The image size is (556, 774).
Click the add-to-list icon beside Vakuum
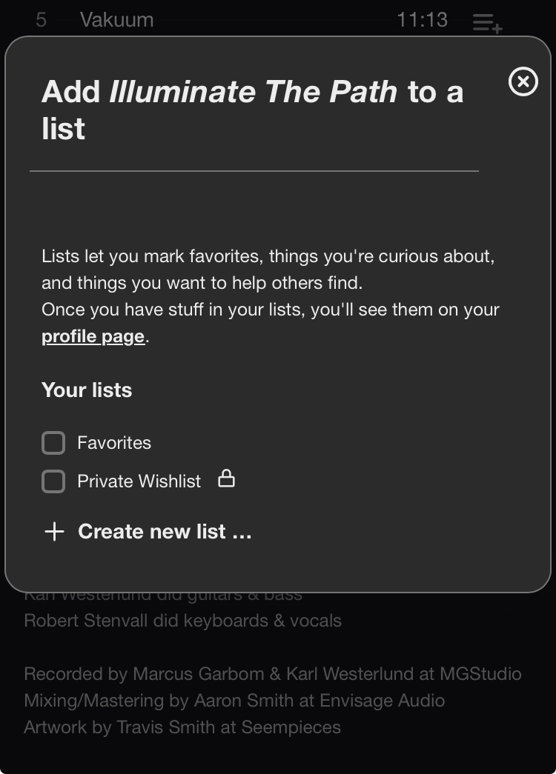pyautogui.click(x=487, y=22)
